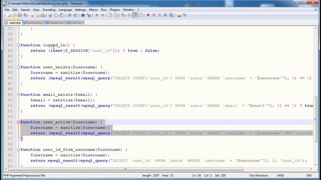The image size is (321, 180).
Task: Toggle the highlighted Indent Guide button
Action: click(x=135, y=15)
